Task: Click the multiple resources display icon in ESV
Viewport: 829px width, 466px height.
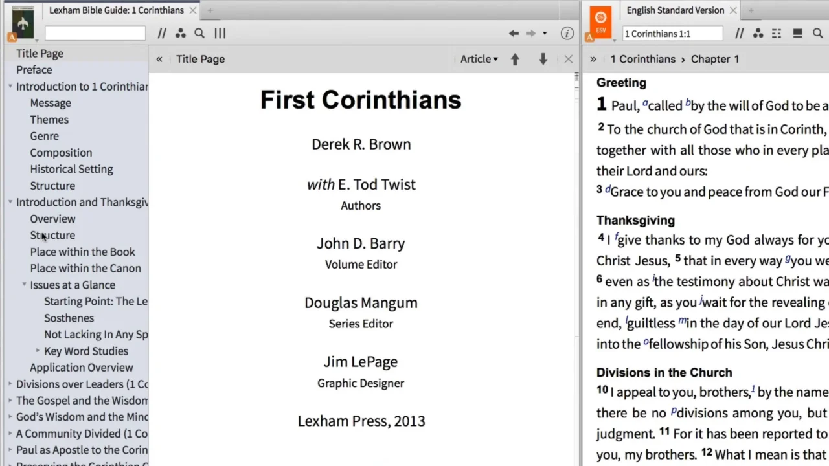Action: point(798,34)
